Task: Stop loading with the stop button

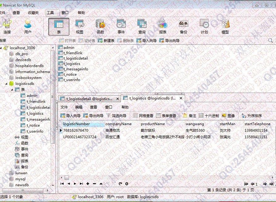Action: click(x=127, y=184)
